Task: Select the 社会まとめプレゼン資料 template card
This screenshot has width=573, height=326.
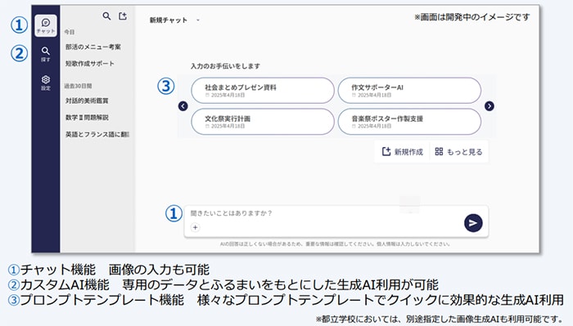Action: tap(263, 91)
